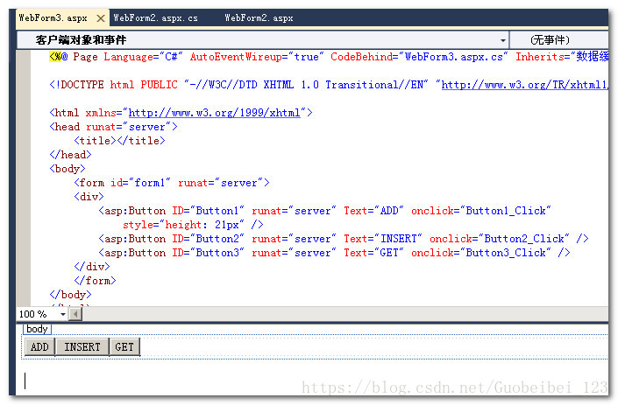Click the opening <div> tag line
This screenshot has height=405, width=618.
pyautogui.click(x=89, y=197)
